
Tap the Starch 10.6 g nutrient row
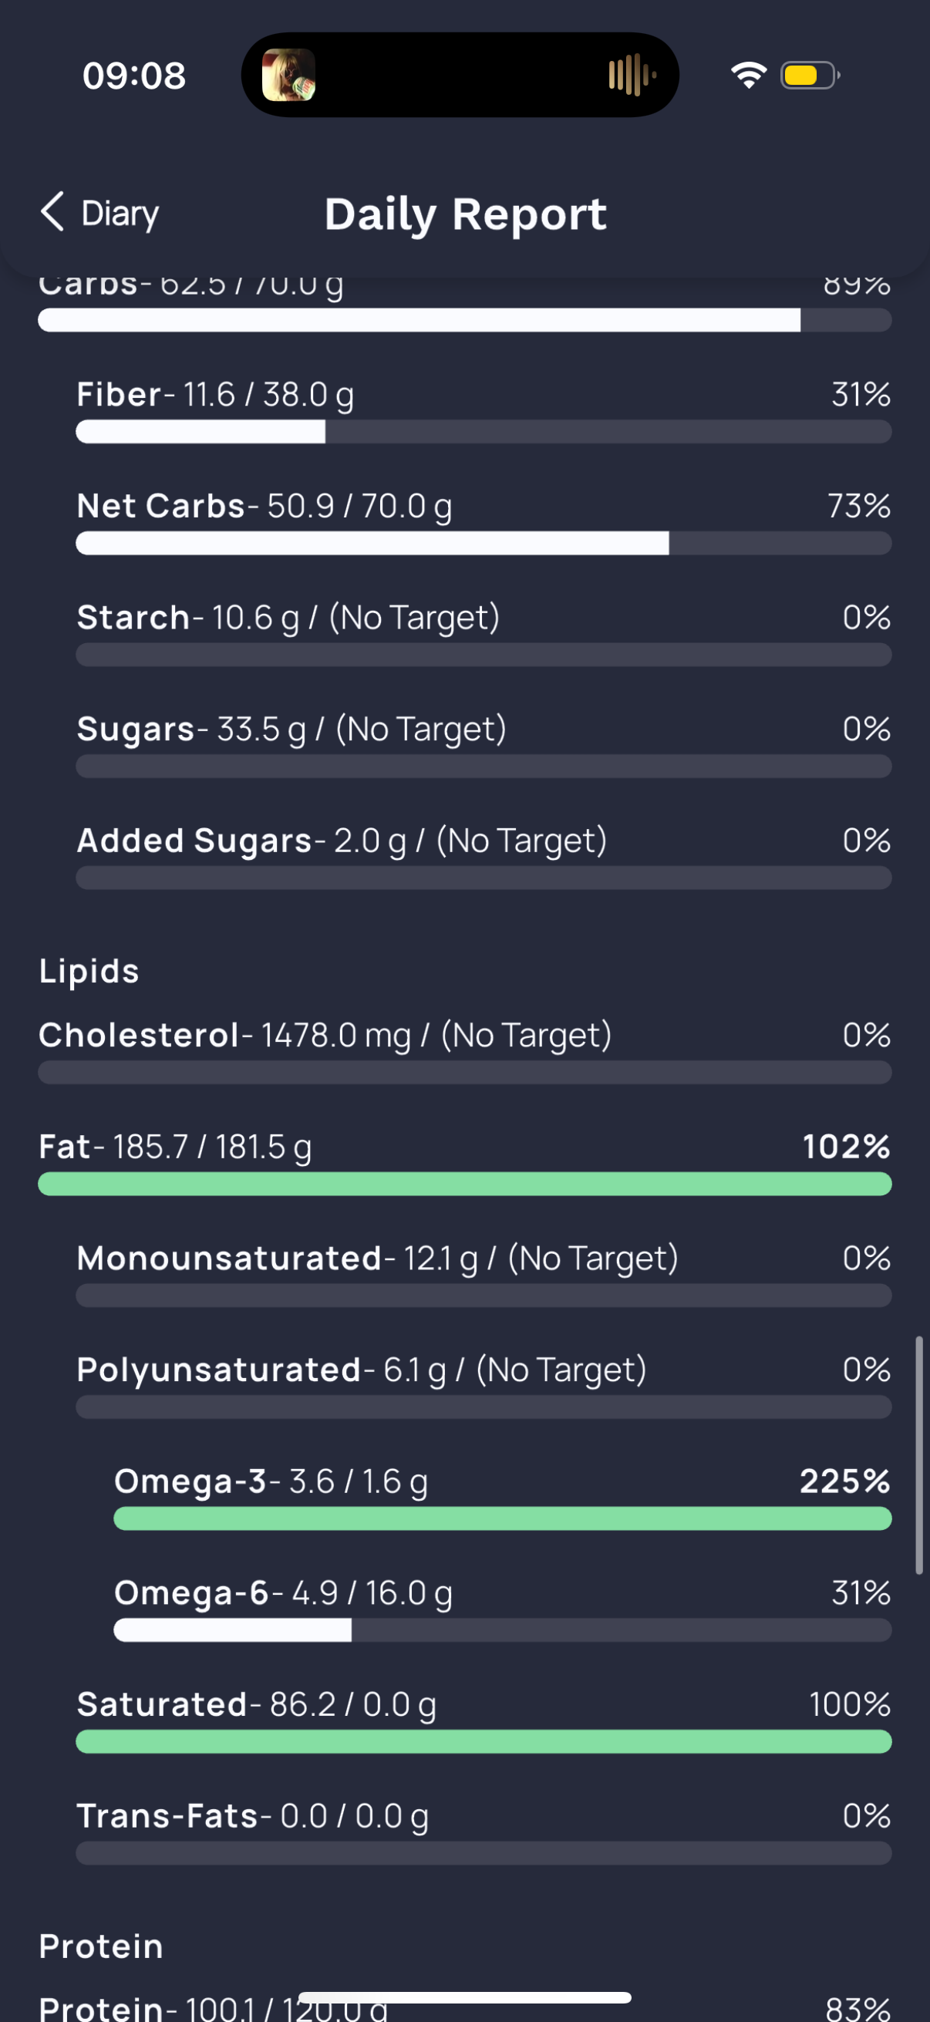pos(484,633)
